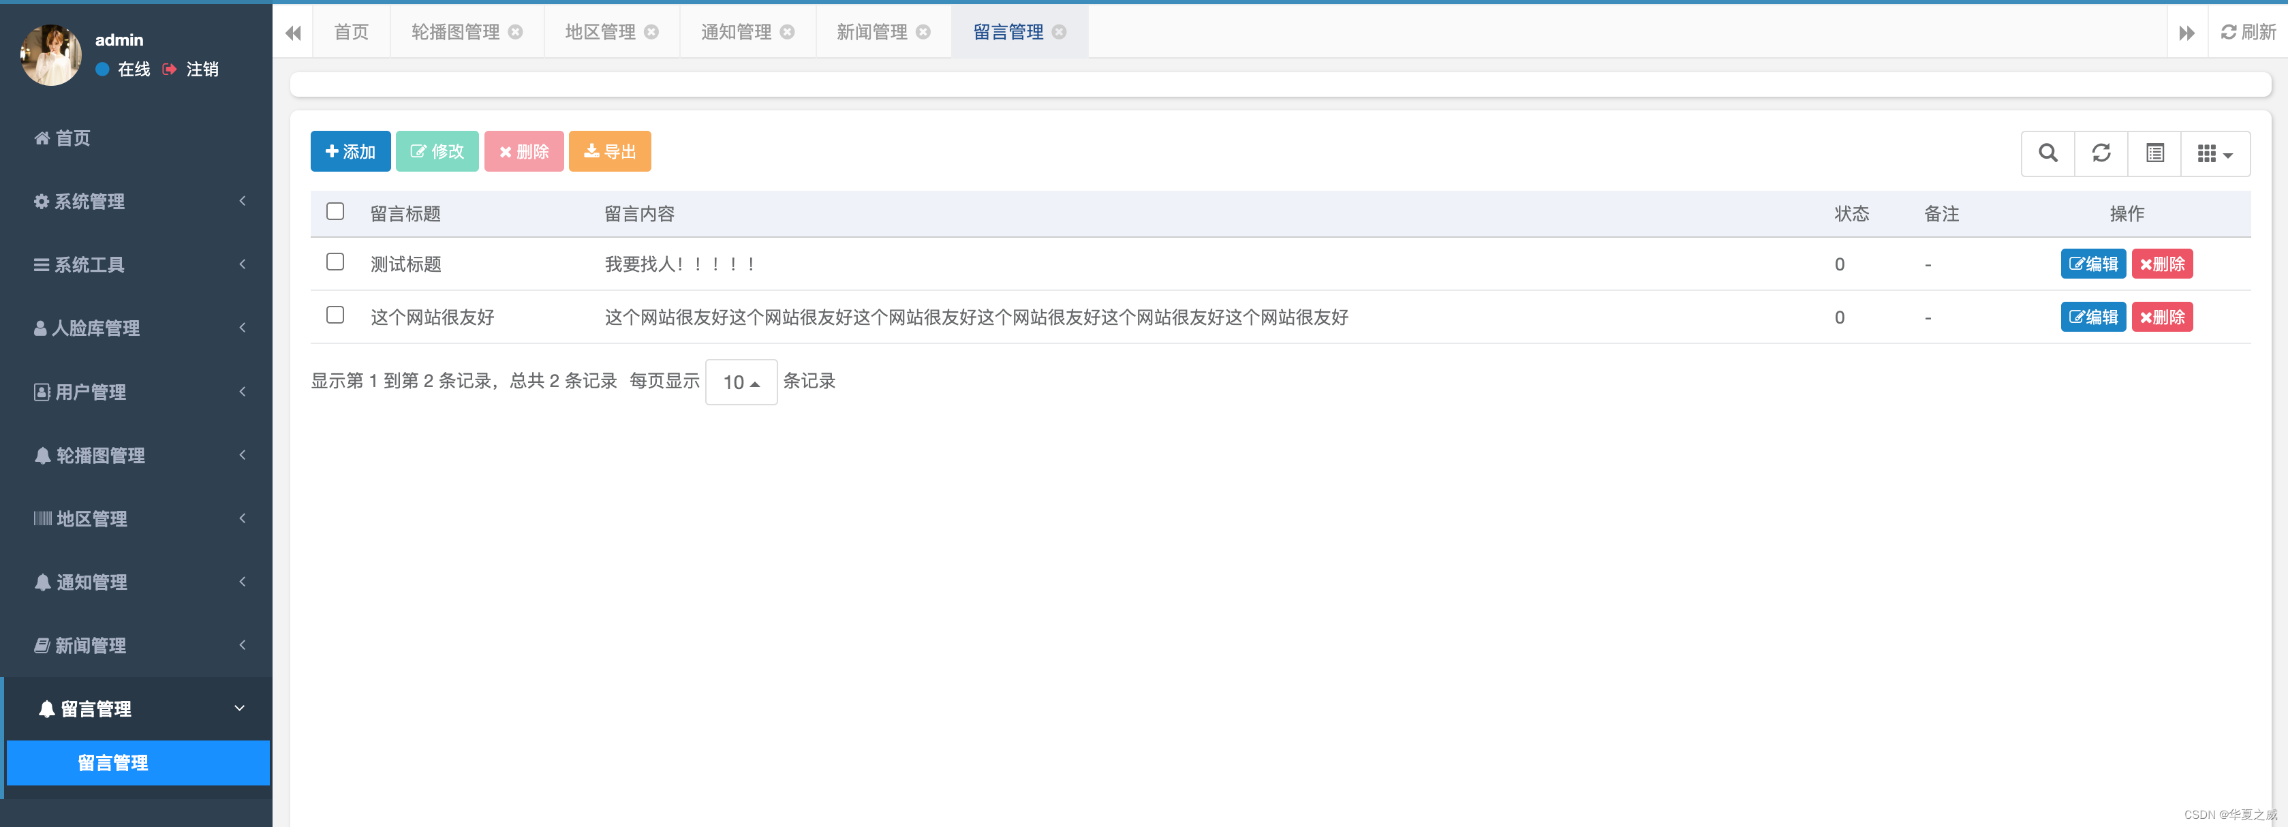The image size is (2288, 827).
Task: Click the 刷新 refresh button at top right
Action: click(x=2248, y=32)
